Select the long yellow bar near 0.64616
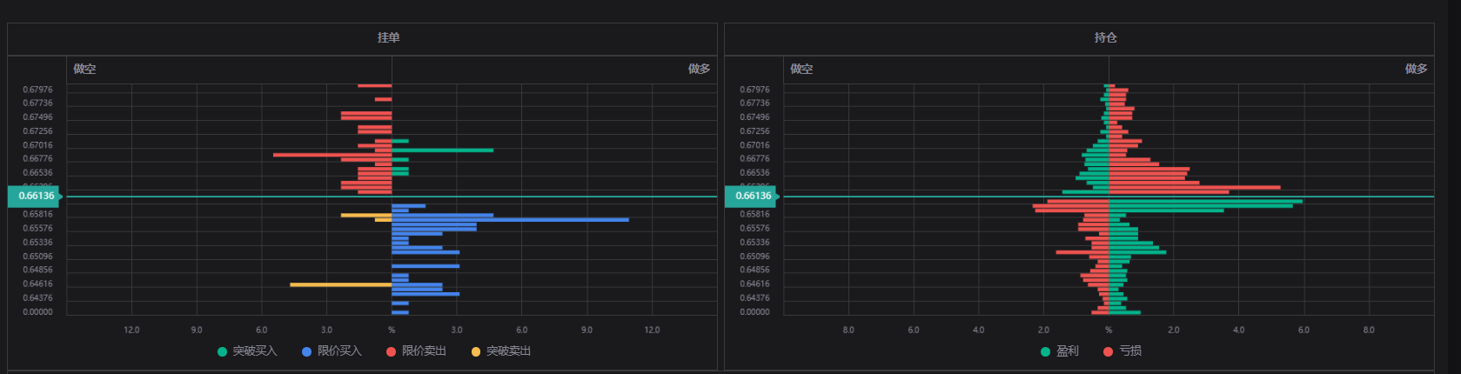 (x=341, y=284)
